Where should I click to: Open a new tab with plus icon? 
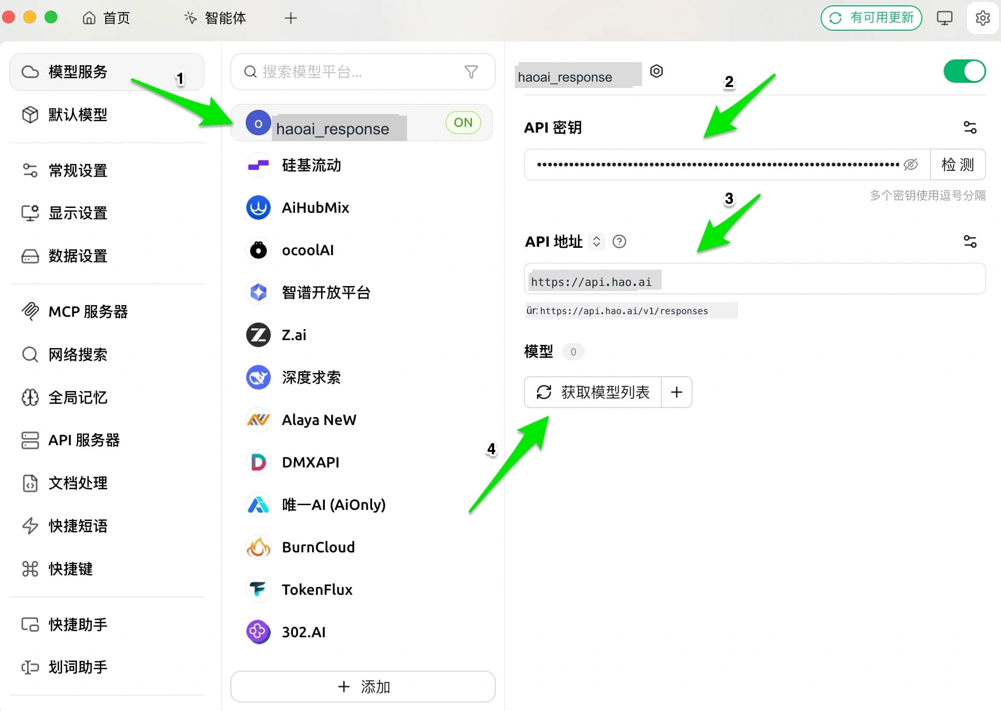click(x=290, y=18)
